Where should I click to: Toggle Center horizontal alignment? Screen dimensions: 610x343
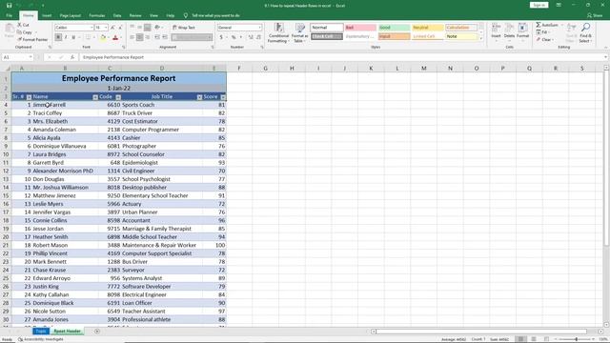pos(140,37)
